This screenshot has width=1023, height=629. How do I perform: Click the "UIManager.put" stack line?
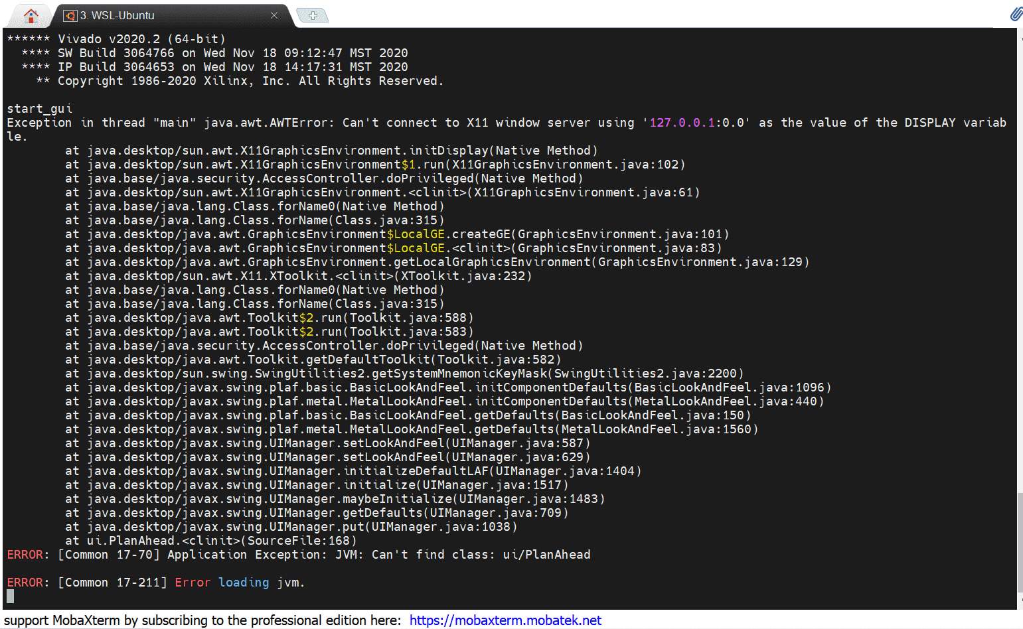[291, 527]
